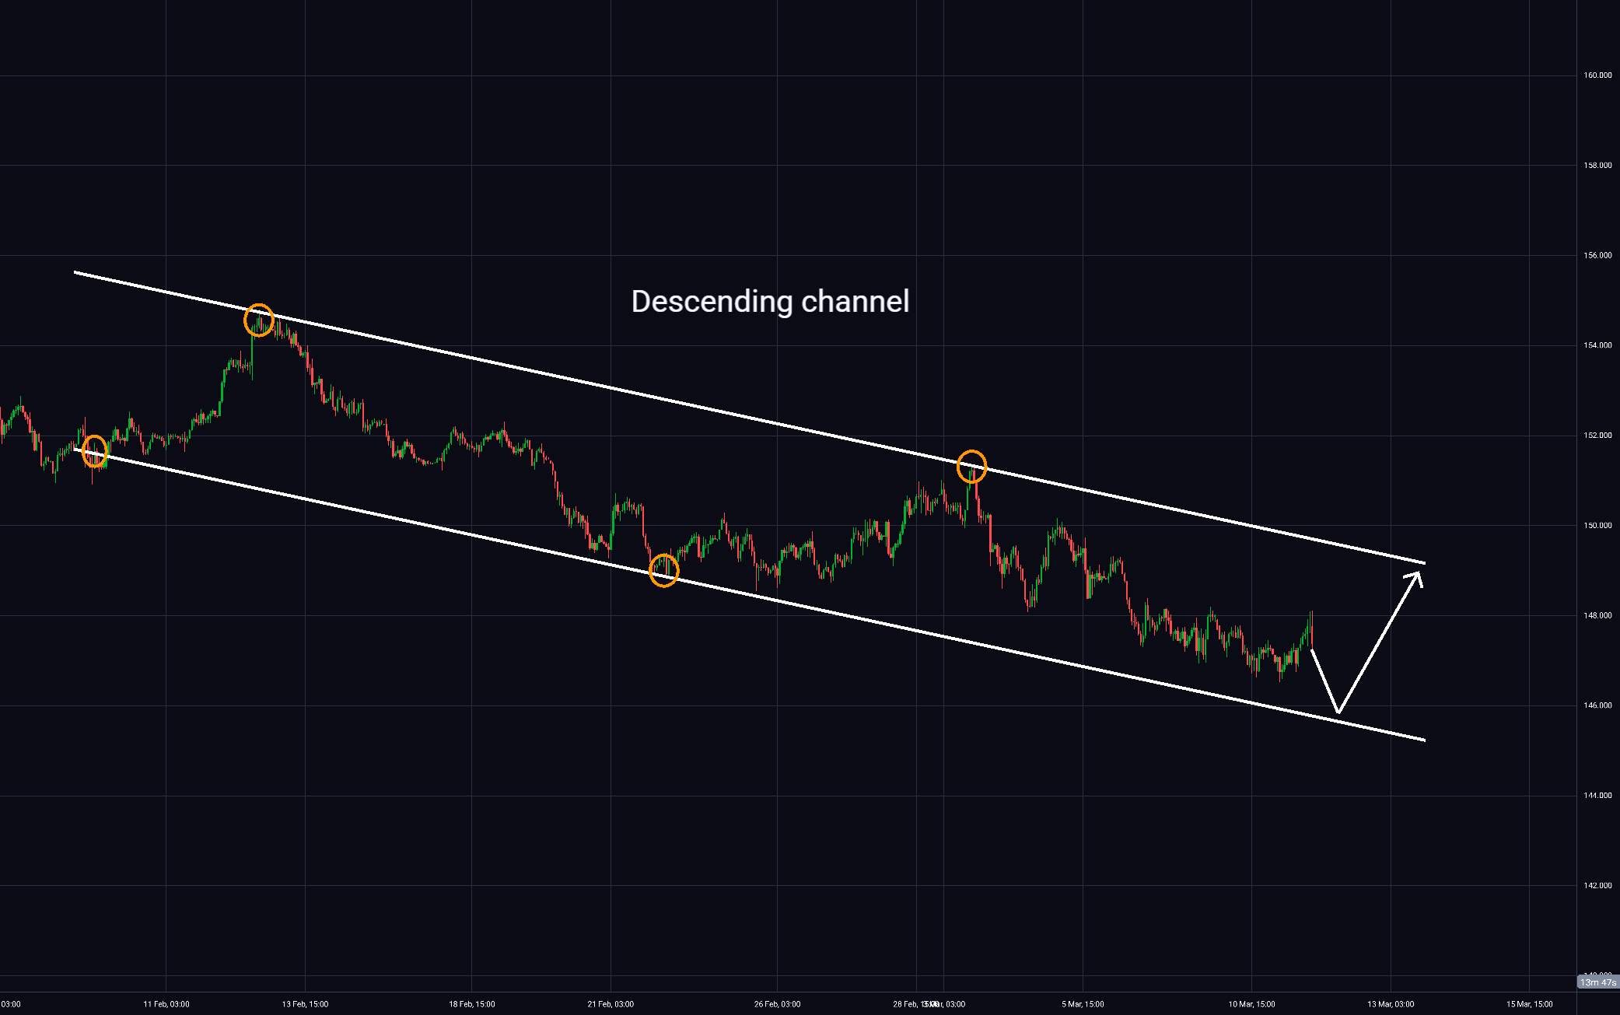Click the "18 Feb, 15:00" time label

point(472,1004)
